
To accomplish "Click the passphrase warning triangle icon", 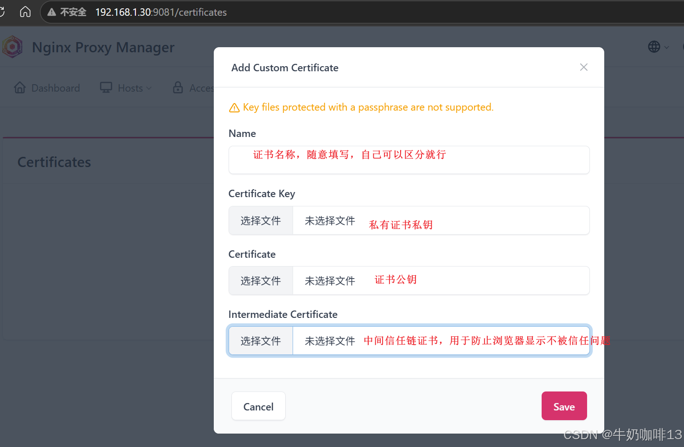I will pos(234,108).
